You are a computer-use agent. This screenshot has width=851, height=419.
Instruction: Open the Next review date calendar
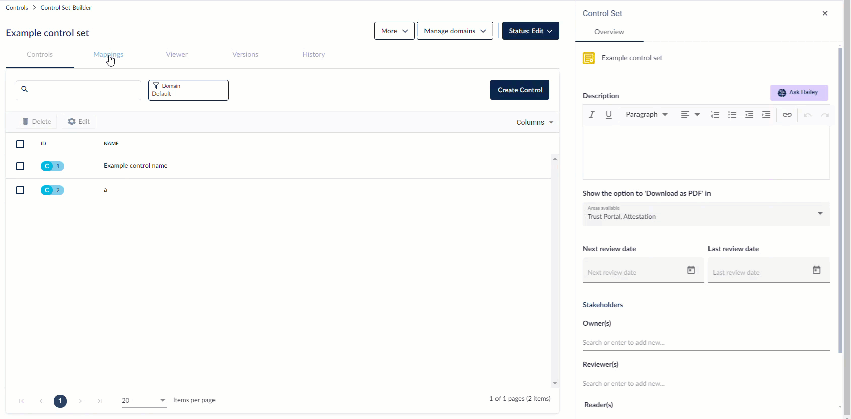coord(691,270)
